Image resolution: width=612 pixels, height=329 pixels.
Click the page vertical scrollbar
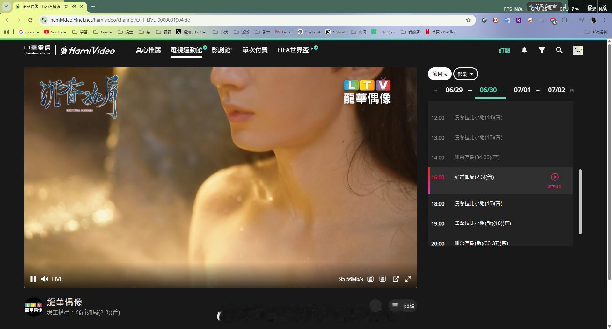[609, 163]
